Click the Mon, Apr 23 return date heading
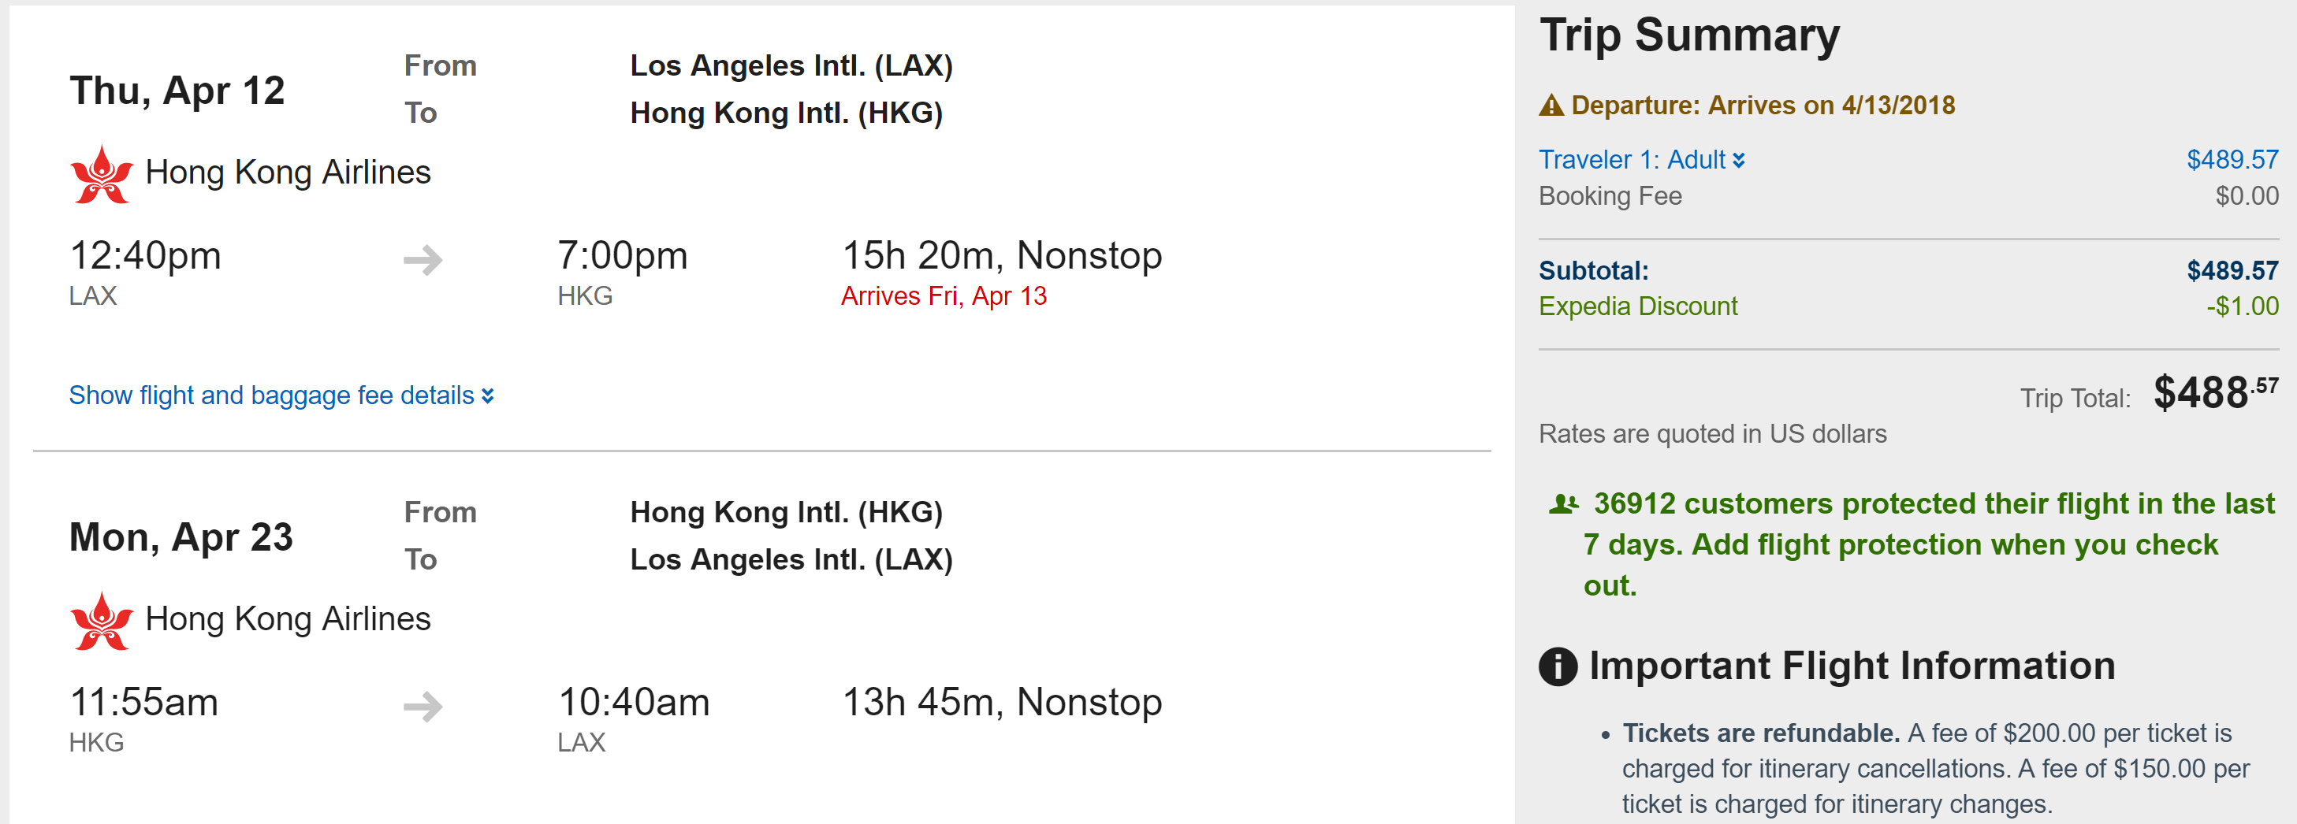The image size is (2297, 824). click(181, 537)
